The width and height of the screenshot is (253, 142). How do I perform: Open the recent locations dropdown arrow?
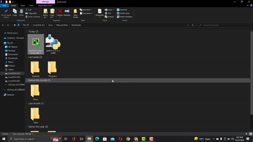pyautogui.click(x=11, y=25)
